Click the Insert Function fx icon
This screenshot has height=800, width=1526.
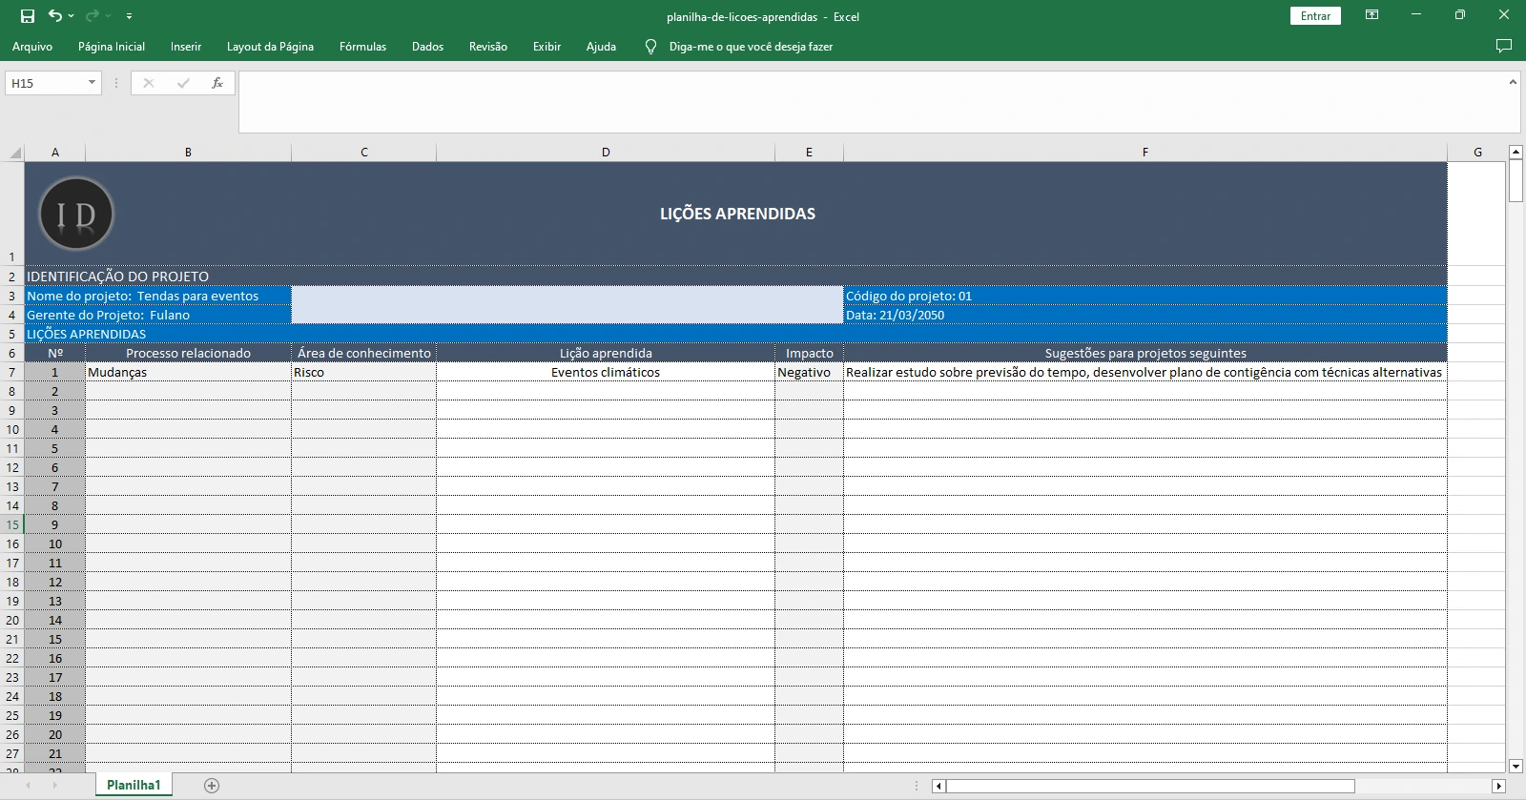coord(217,83)
